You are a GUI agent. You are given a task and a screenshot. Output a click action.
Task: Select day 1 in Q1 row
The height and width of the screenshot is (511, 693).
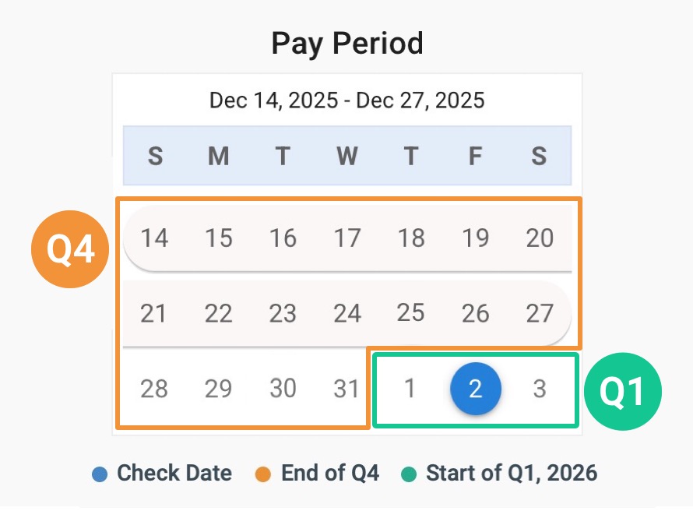coord(410,388)
